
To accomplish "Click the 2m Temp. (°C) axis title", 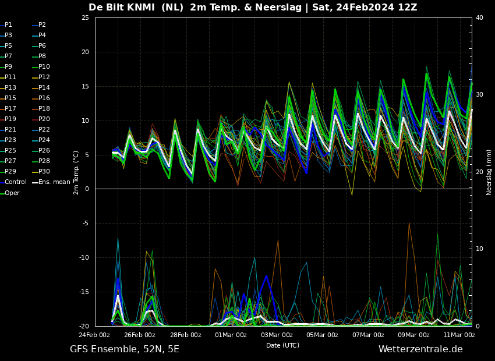I will (x=76, y=172).
